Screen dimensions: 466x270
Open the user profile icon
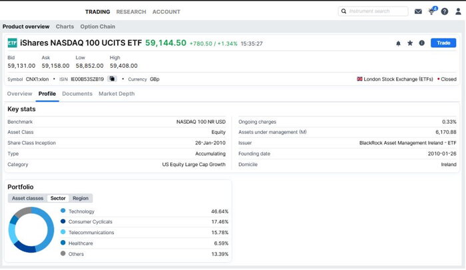pos(458,11)
